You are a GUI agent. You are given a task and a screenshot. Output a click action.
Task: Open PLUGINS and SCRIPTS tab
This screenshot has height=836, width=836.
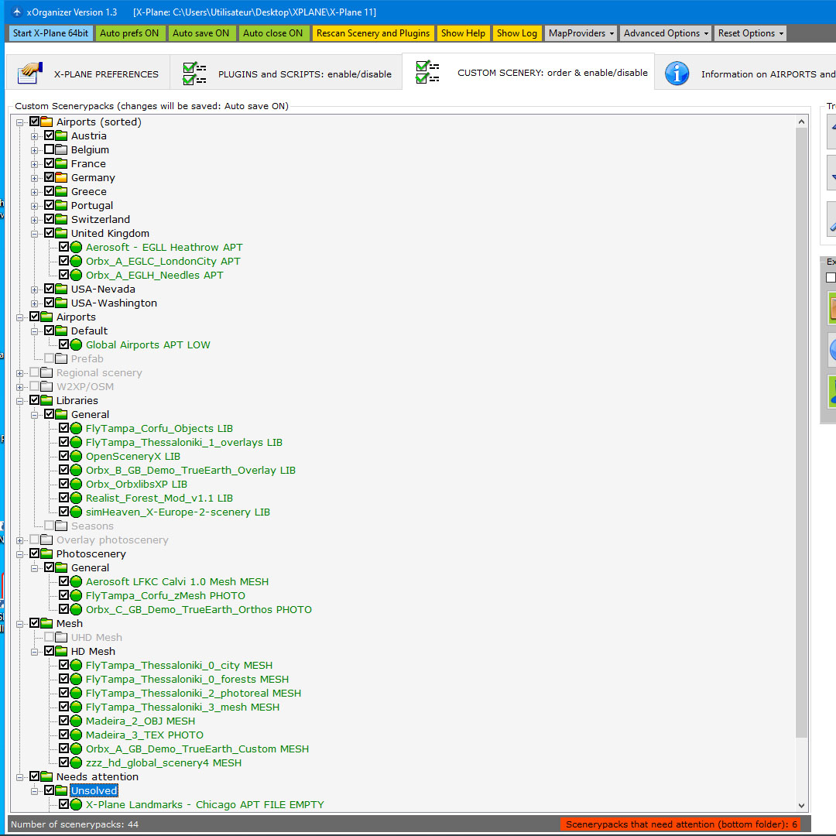coord(286,74)
